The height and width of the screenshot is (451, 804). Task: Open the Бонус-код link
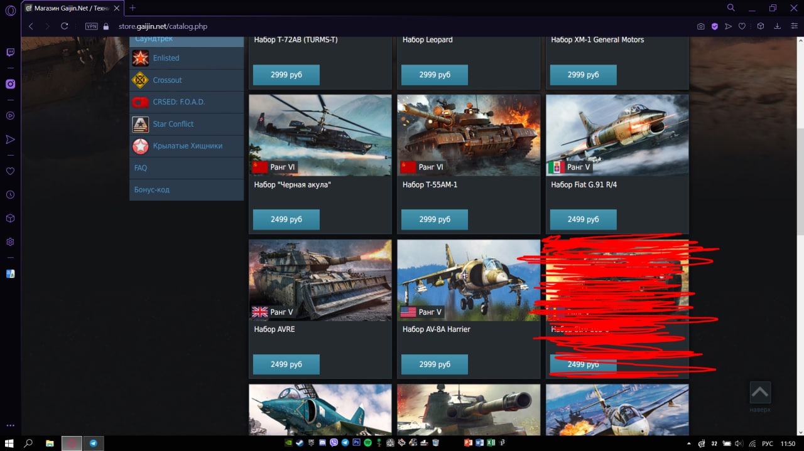click(187, 189)
